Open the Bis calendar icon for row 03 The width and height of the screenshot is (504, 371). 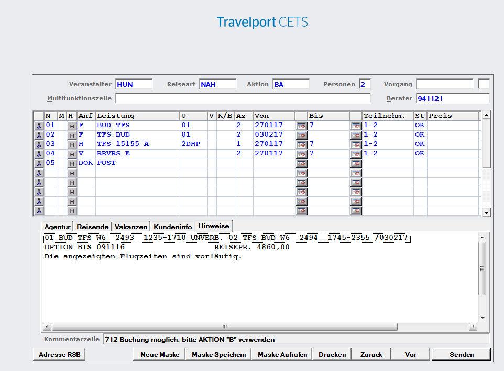[356, 145]
